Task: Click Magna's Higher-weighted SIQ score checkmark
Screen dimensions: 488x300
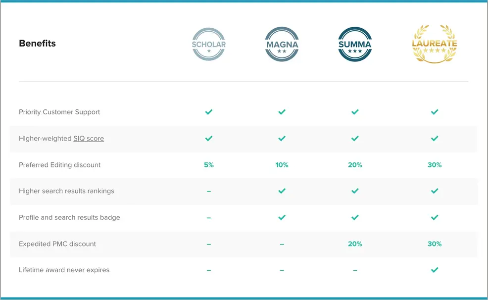Action: [282, 139]
